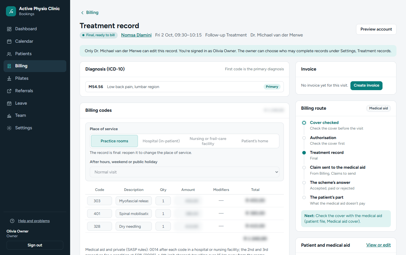The height and width of the screenshot is (255, 406).
Task: Open the Help and problems link
Action: (34, 221)
